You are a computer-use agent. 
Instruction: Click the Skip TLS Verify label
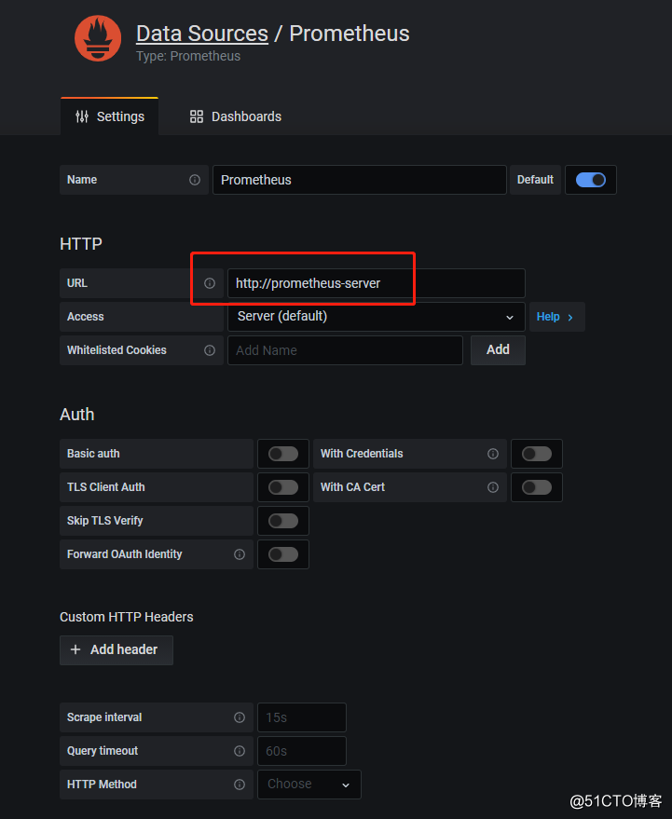pyautogui.click(x=104, y=521)
